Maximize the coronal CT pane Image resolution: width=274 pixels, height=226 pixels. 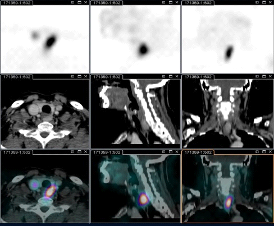pyautogui.click(x=264, y=76)
